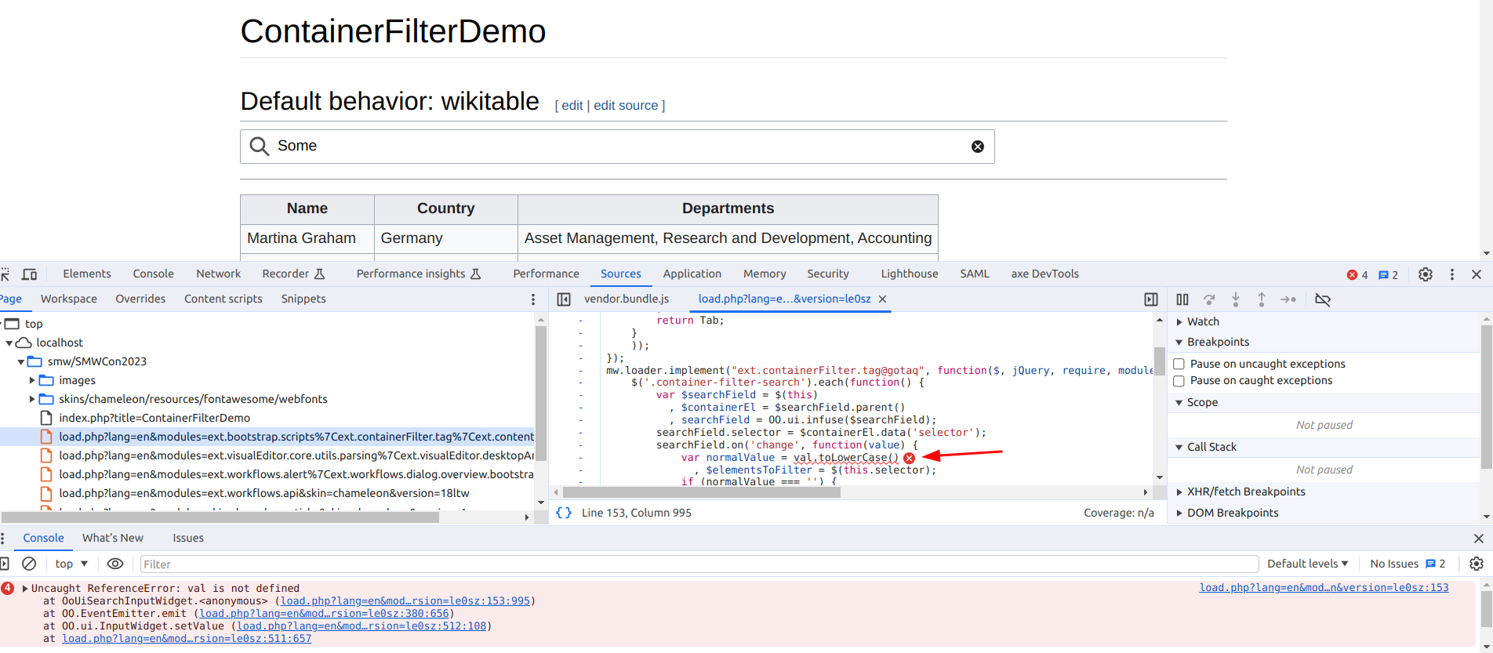The height and width of the screenshot is (653, 1493).
Task: Select the ext.workflows.api load.php file
Action: coord(263,493)
